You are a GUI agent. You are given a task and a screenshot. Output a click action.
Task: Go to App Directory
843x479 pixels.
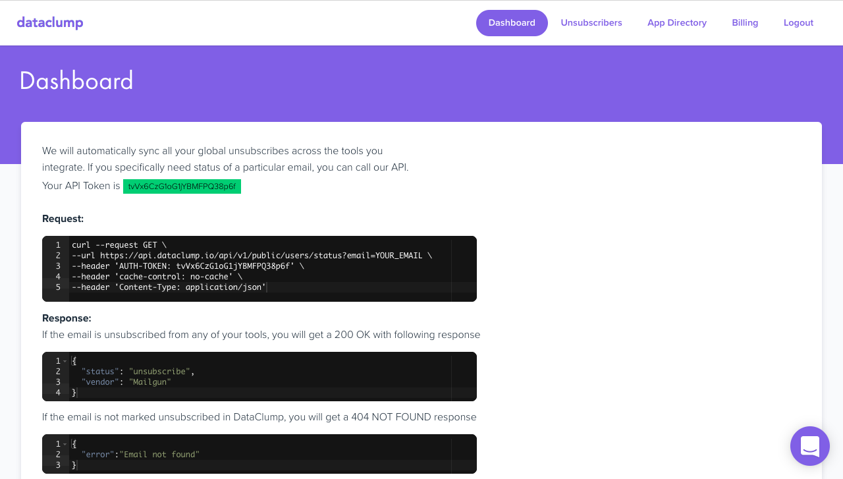coord(677,23)
